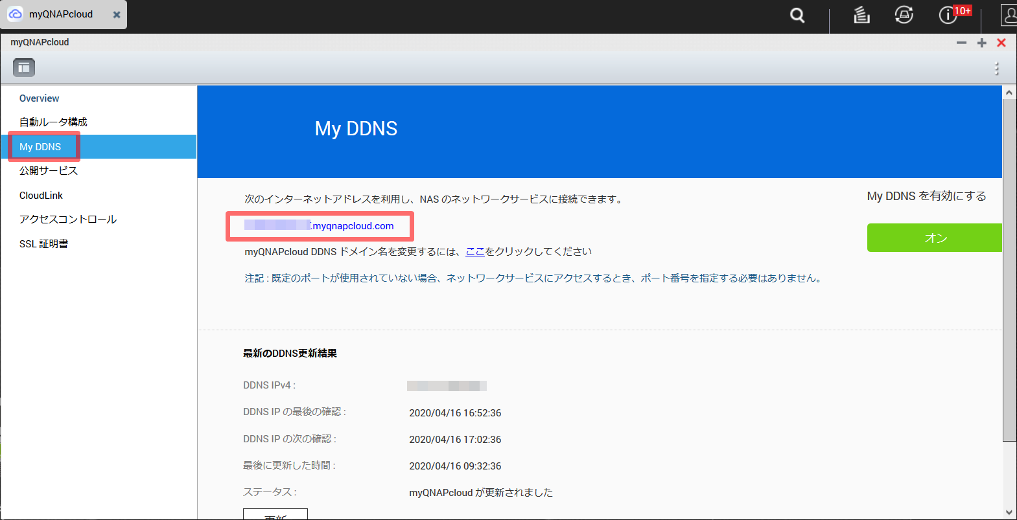The height and width of the screenshot is (520, 1017).
Task: Open the QTS search magnifier icon
Action: [797, 16]
